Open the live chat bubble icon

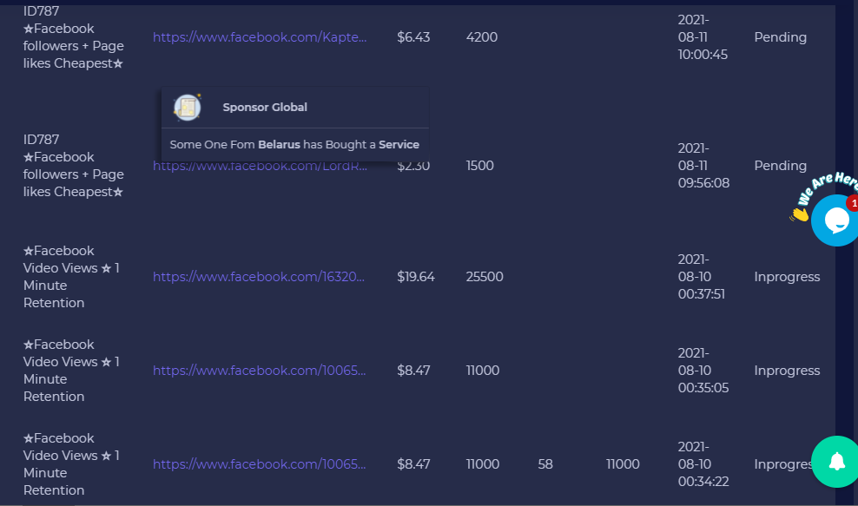(x=835, y=220)
